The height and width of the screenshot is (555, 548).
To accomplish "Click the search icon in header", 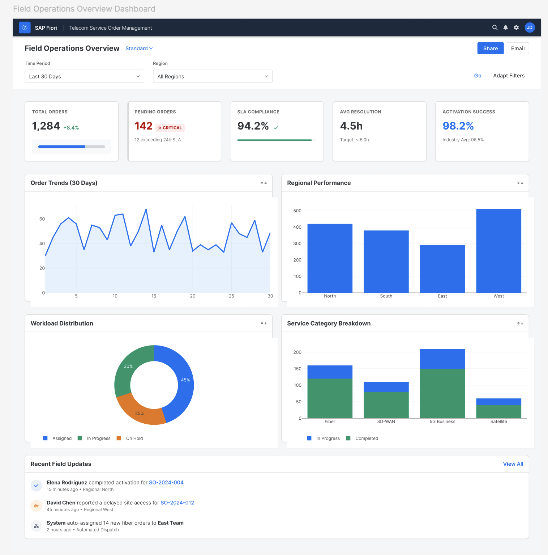I will [x=495, y=27].
